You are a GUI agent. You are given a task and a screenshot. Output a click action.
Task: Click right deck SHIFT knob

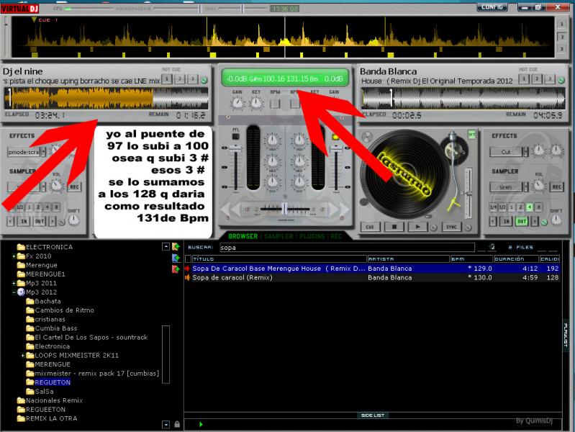[556, 220]
